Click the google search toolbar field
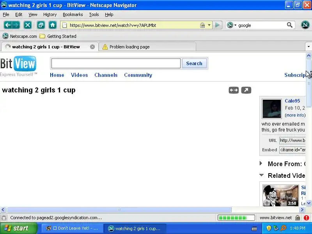The height and width of the screenshot is (234, 312). pyautogui.click(x=261, y=25)
